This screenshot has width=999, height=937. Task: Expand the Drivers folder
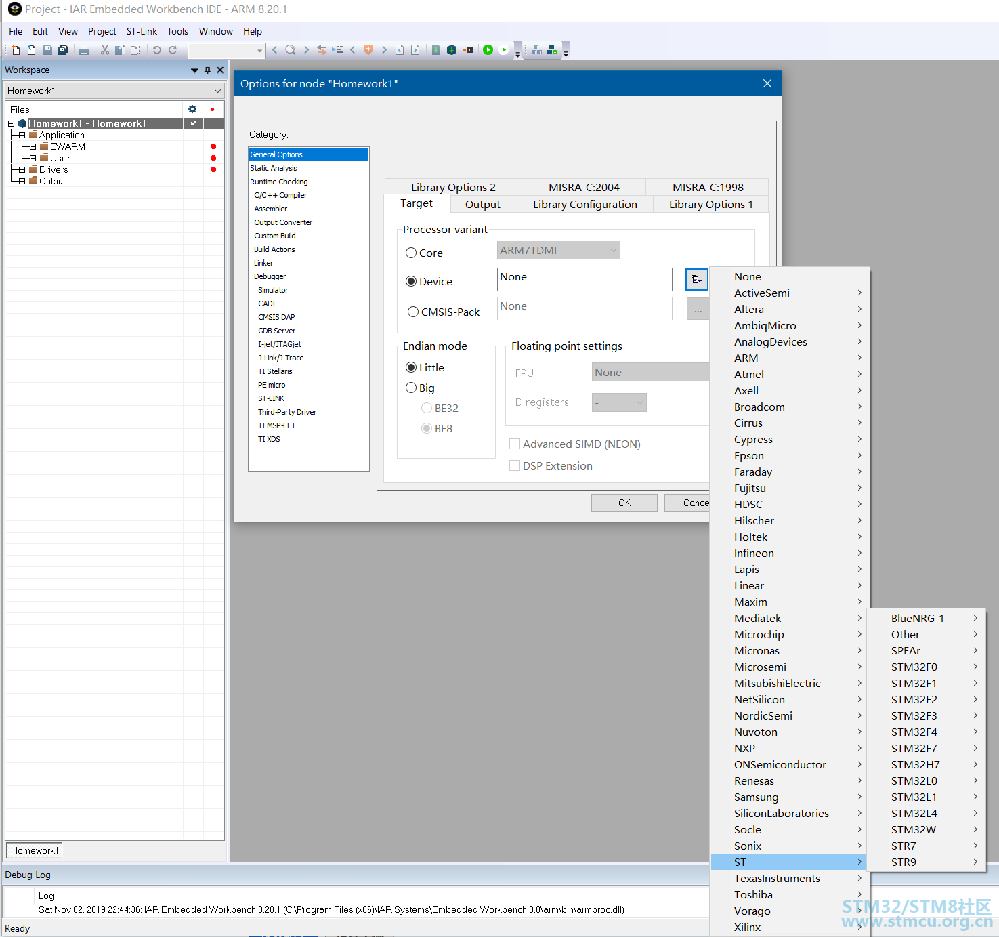click(22, 169)
